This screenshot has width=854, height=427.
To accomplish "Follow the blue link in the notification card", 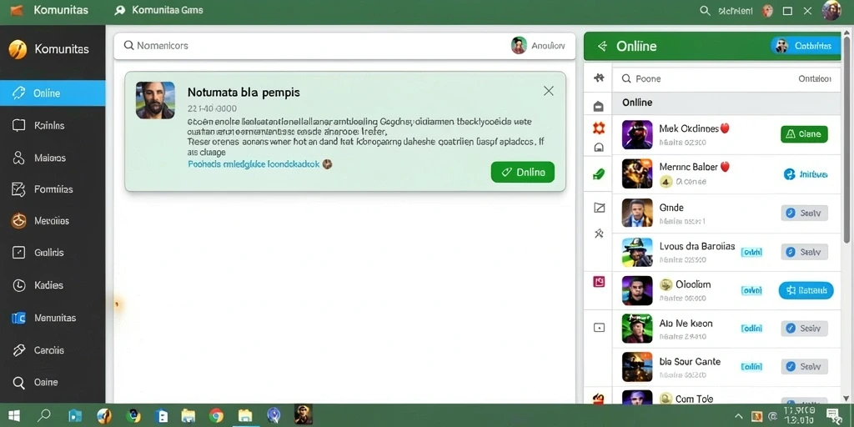I will click(254, 163).
